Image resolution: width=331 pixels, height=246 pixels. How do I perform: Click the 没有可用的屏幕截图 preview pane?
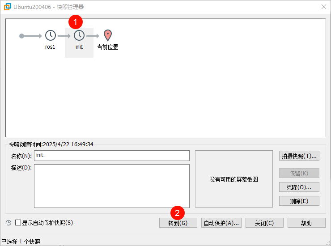point(233,179)
